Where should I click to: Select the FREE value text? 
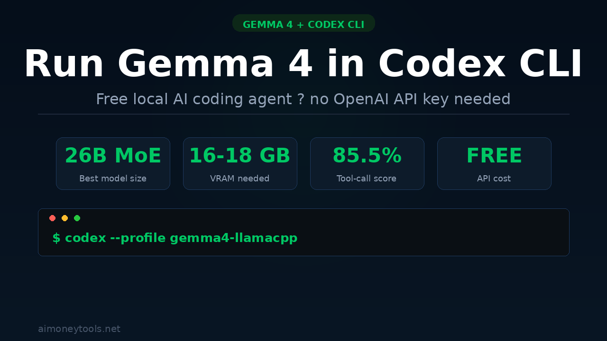[x=494, y=156]
